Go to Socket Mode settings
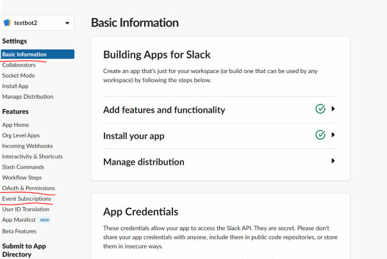This screenshot has width=387, height=259. click(x=19, y=76)
